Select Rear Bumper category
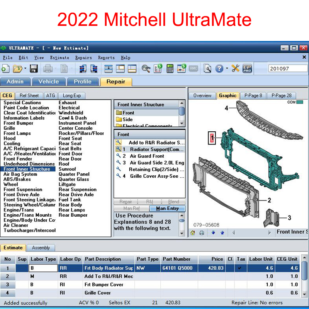The width and height of the screenshot is (309, 309). point(73,215)
